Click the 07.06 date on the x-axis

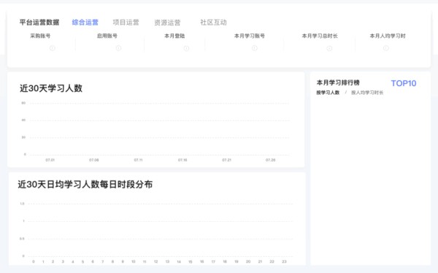[94, 160]
